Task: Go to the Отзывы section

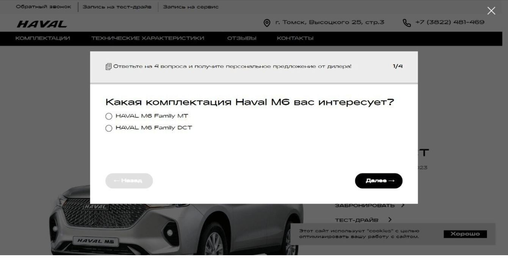Action: [x=241, y=38]
